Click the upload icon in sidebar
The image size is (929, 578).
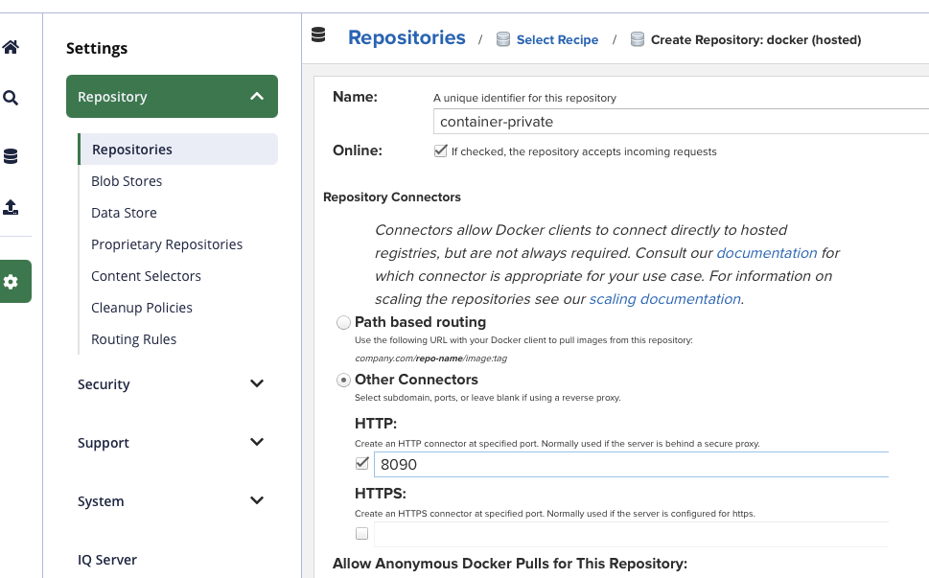pos(11,207)
